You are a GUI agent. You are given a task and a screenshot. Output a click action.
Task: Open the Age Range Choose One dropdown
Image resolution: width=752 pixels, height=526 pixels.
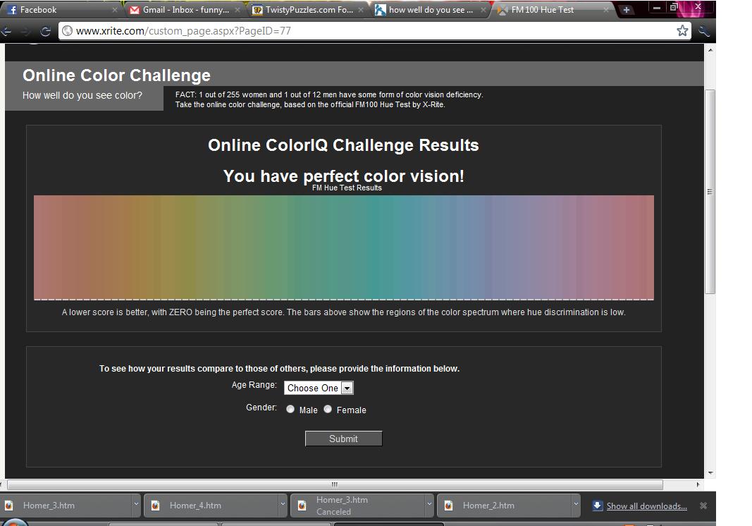click(x=319, y=388)
